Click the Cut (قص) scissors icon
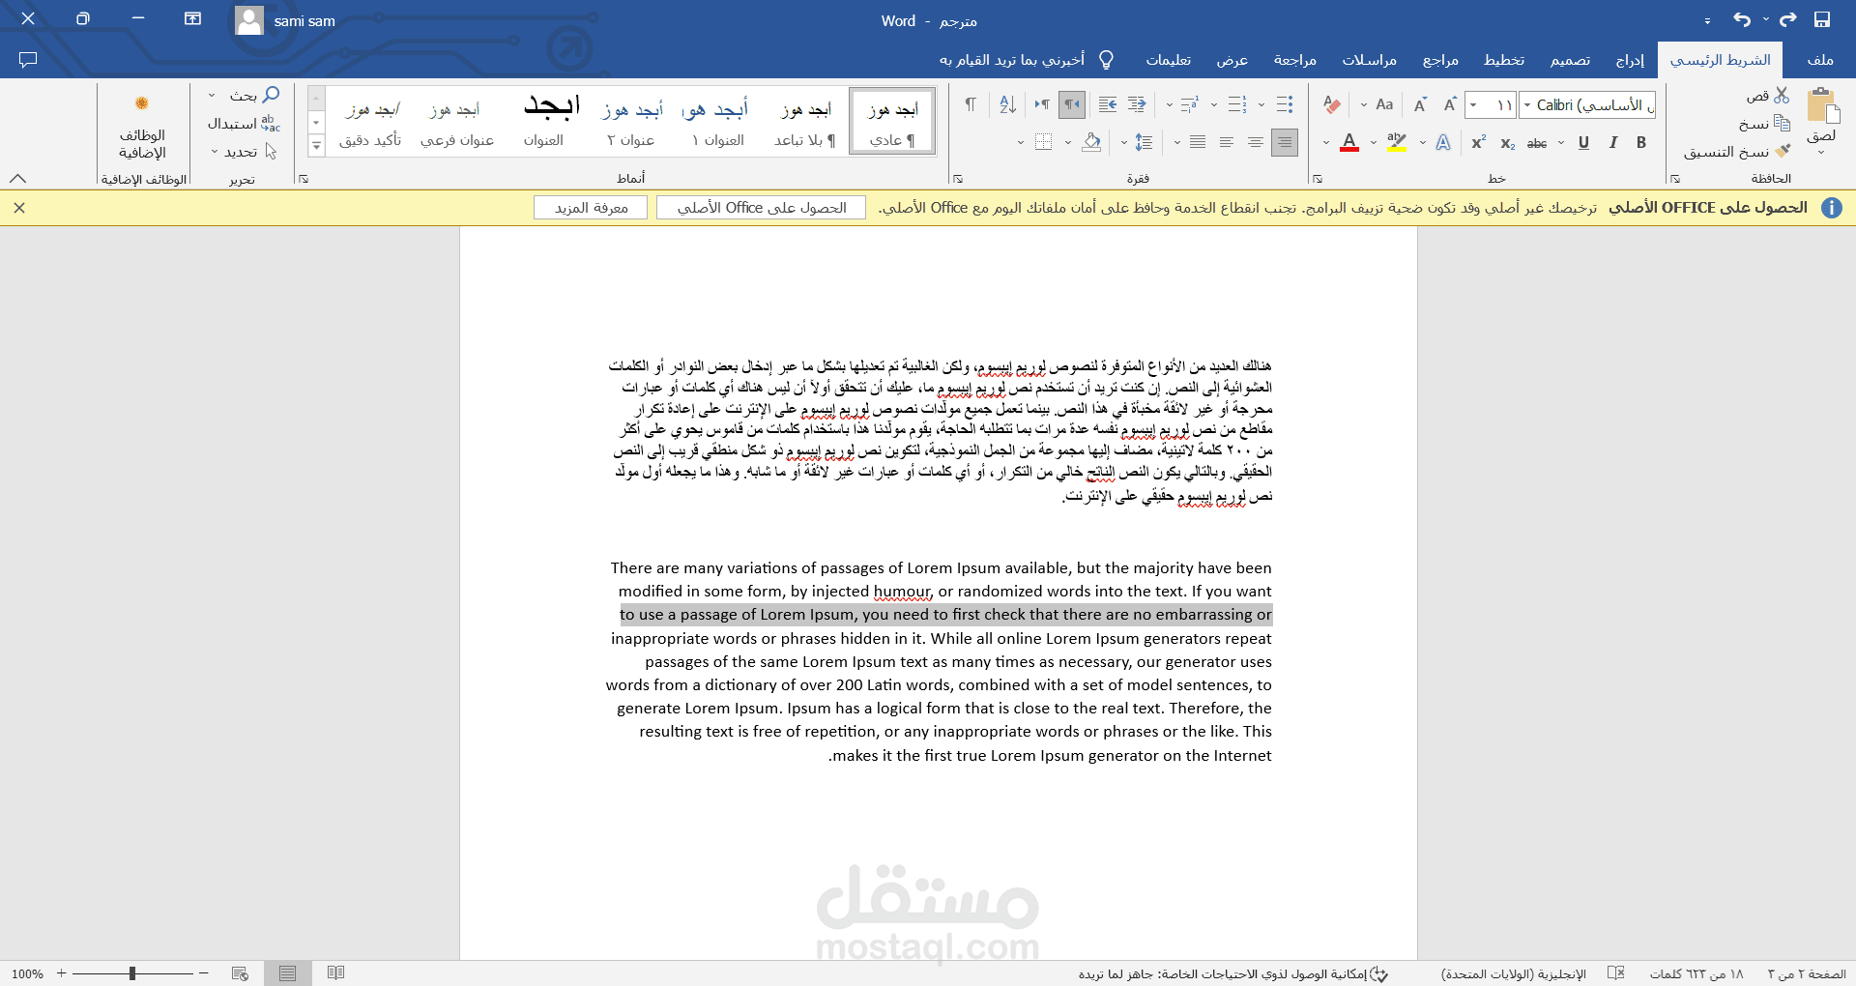 [1782, 95]
